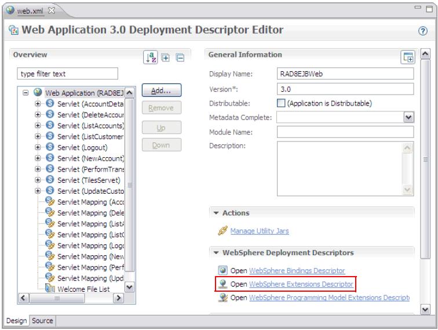Collapse the Web Application root node
The image size is (438, 330).
coord(25,93)
